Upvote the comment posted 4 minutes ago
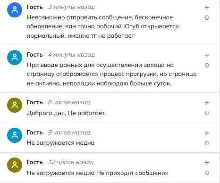This screenshot has height=183, width=220. click(207, 55)
